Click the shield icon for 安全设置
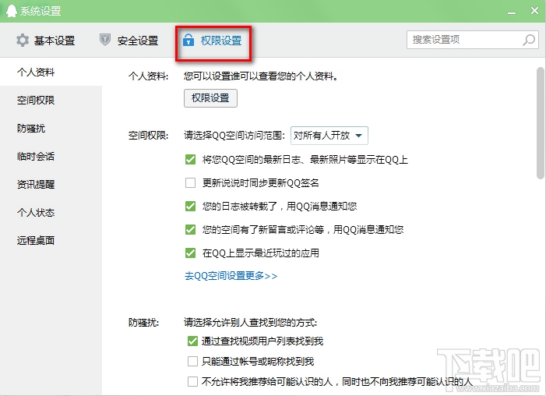Screen dimensions: 546x396 105,40
